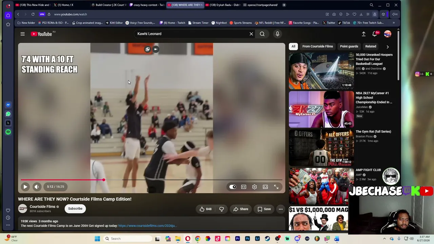Go back to the previous page
The height and width of the screenshot is (244, 434).
click(18, 14)
